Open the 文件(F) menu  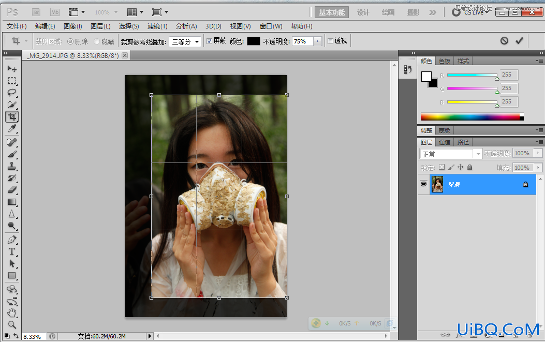click(x=17, y=26)
